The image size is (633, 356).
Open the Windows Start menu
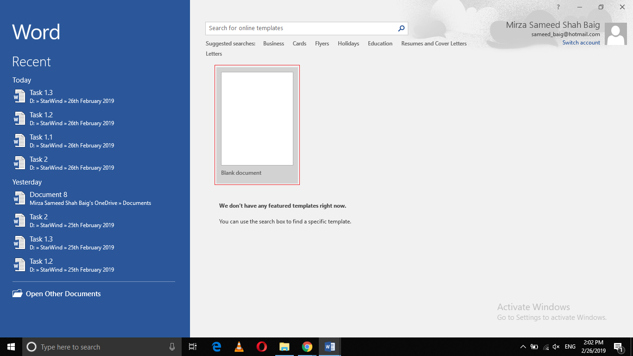click(x=11, y=347)
